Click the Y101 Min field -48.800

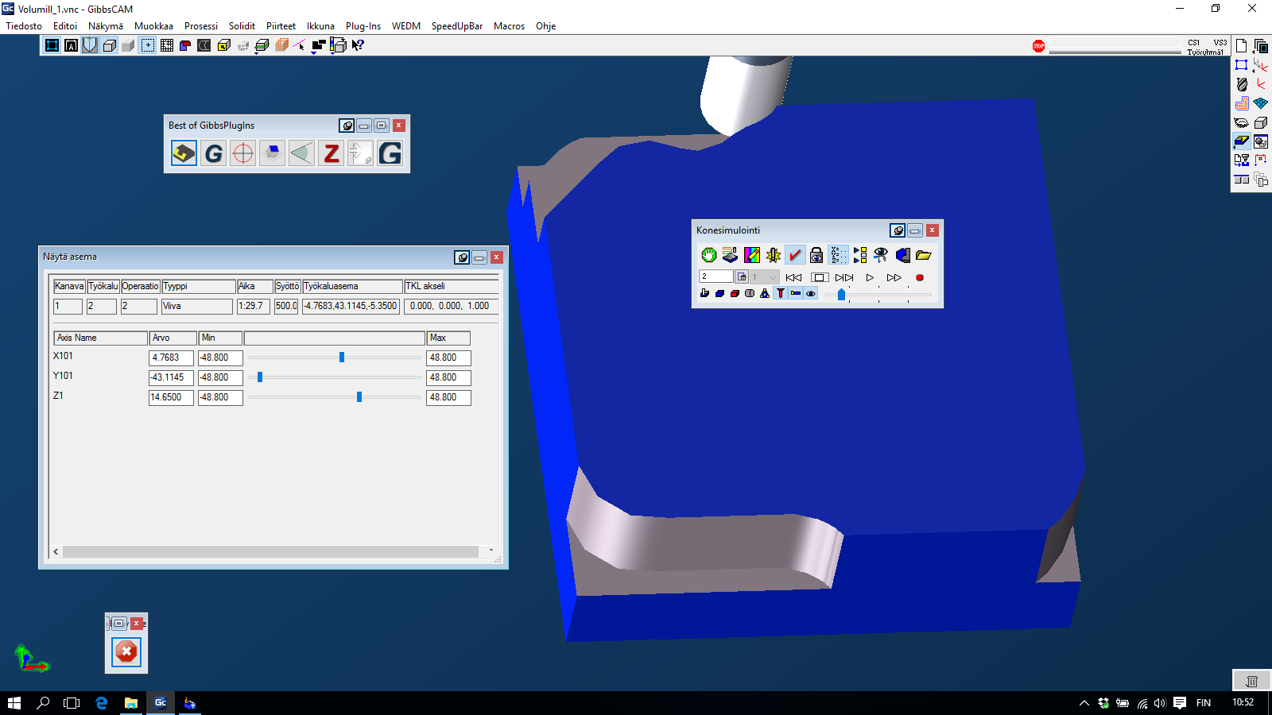[x=220, y=377]
